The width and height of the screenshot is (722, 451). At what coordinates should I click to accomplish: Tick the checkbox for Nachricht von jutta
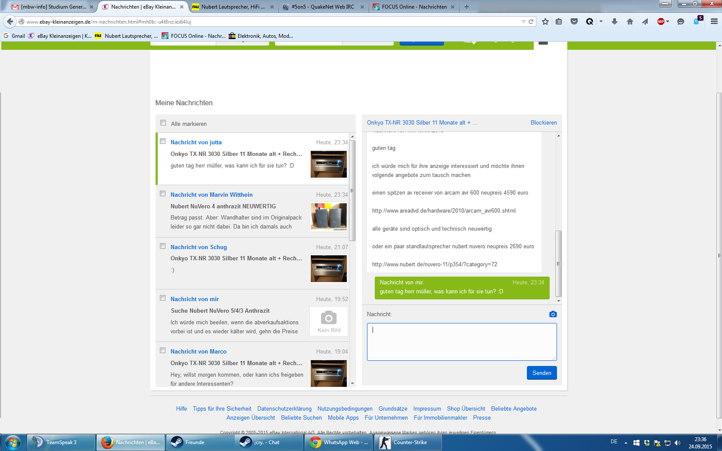click(x=163, y=141)
